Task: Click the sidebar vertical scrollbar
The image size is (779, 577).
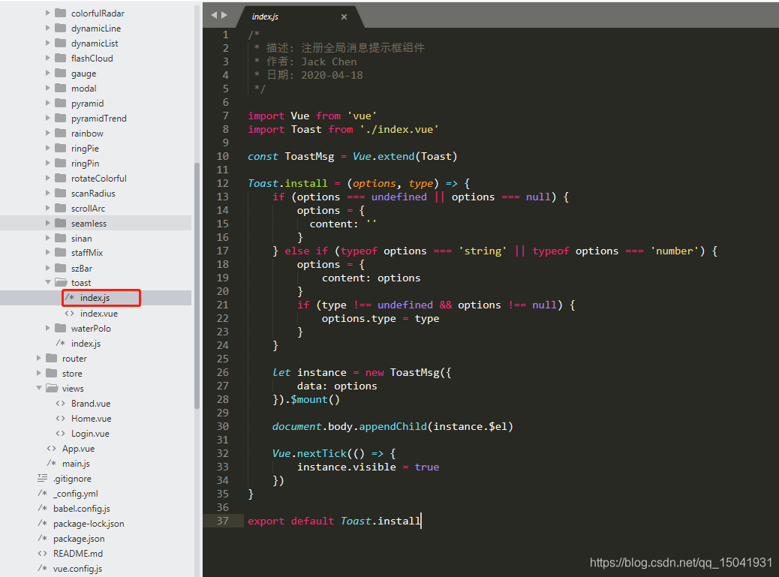Action: (x=197, y=286)
